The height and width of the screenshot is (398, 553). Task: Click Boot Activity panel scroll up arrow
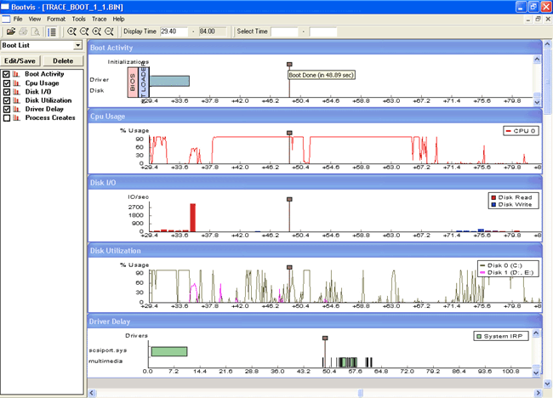click(537, 60)
